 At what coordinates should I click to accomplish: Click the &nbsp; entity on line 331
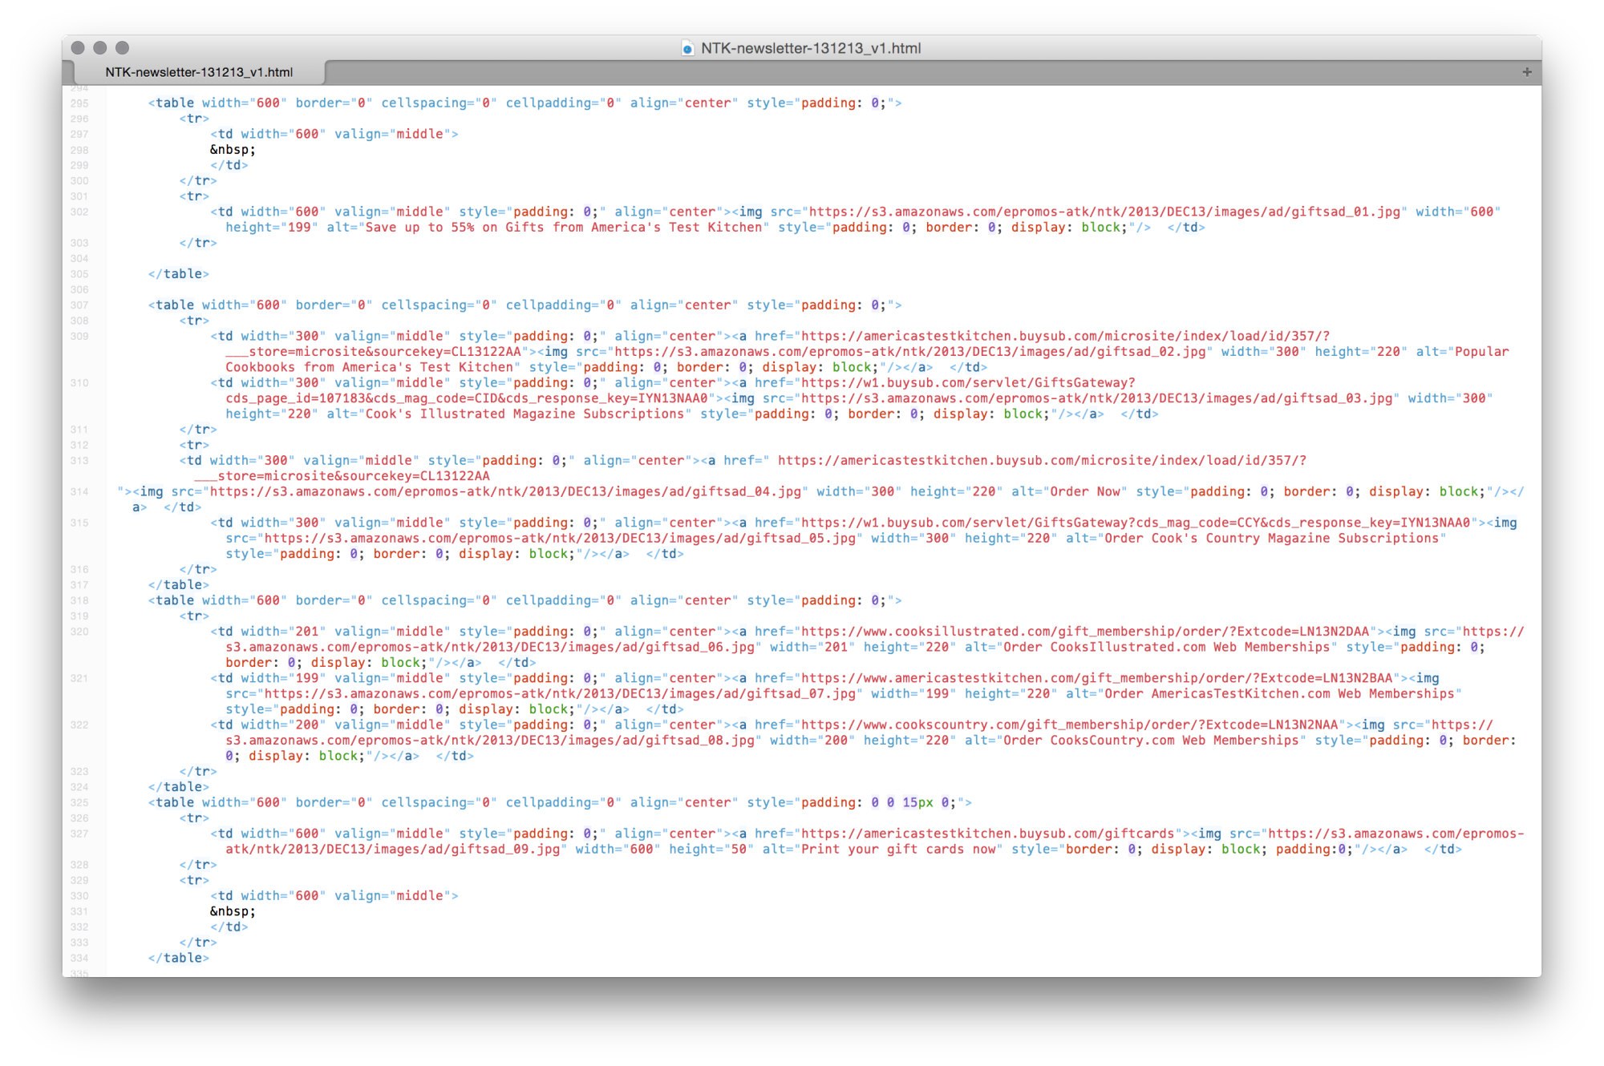coord(233,911)
